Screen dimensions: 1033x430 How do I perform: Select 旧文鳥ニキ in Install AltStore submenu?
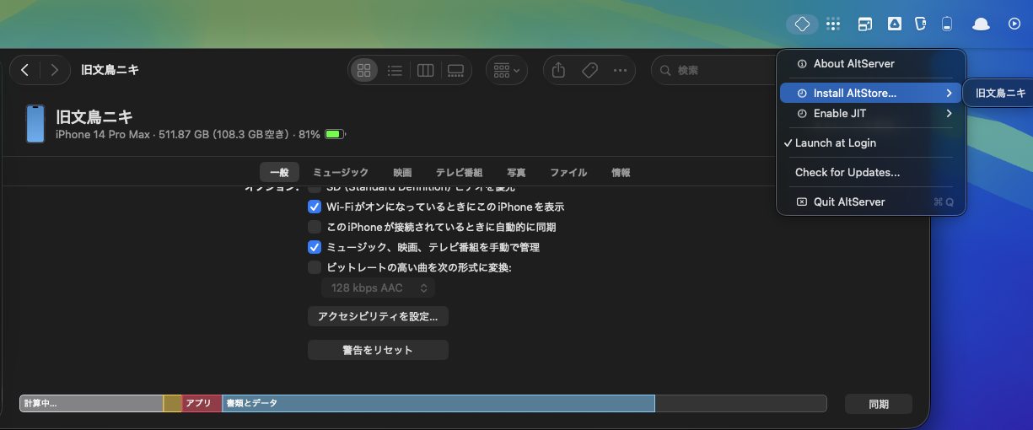[x=1000, y=93]
